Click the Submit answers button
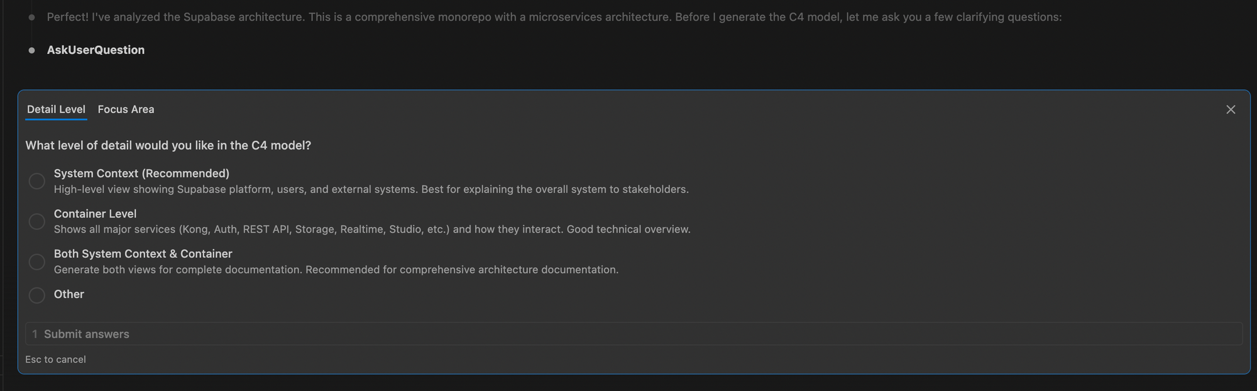Image resolution: width=1257 pixels, height=391 pixels. [86, 334]
